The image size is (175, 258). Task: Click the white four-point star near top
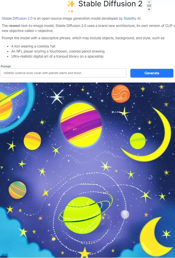[57, 97]
